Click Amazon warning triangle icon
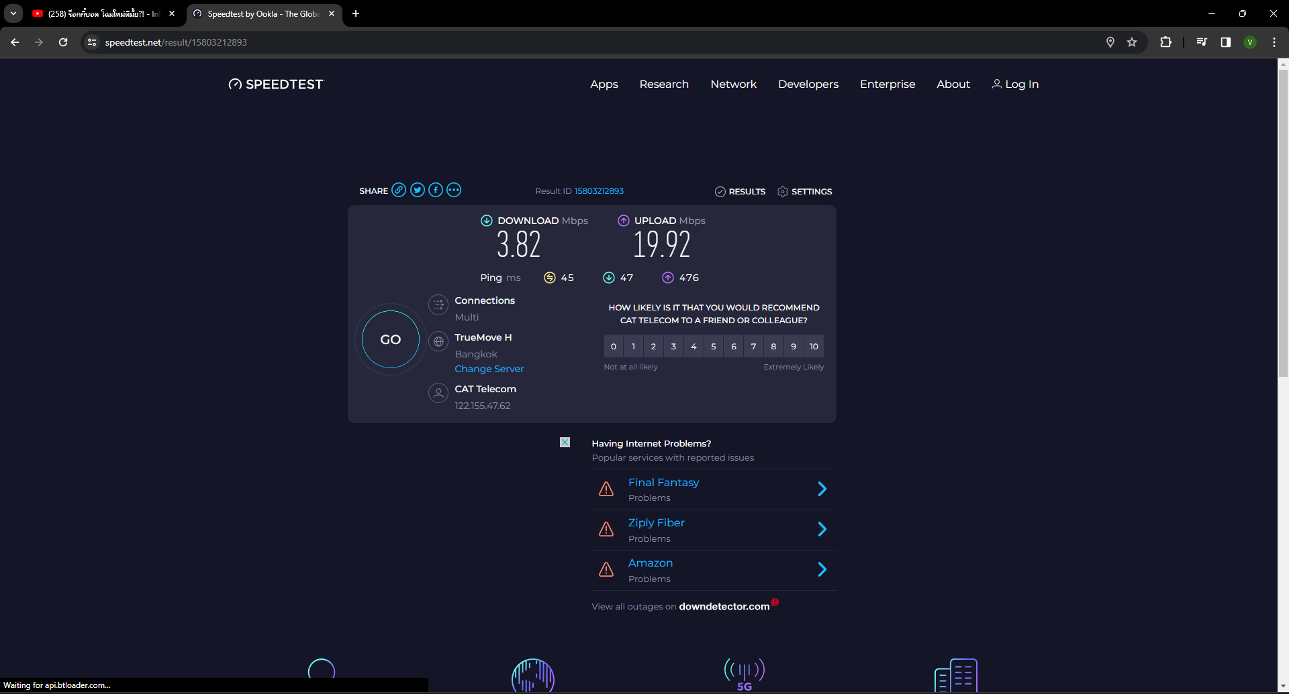The height and width of the screenshot is (694, 1289). click(x=606, y=569)
